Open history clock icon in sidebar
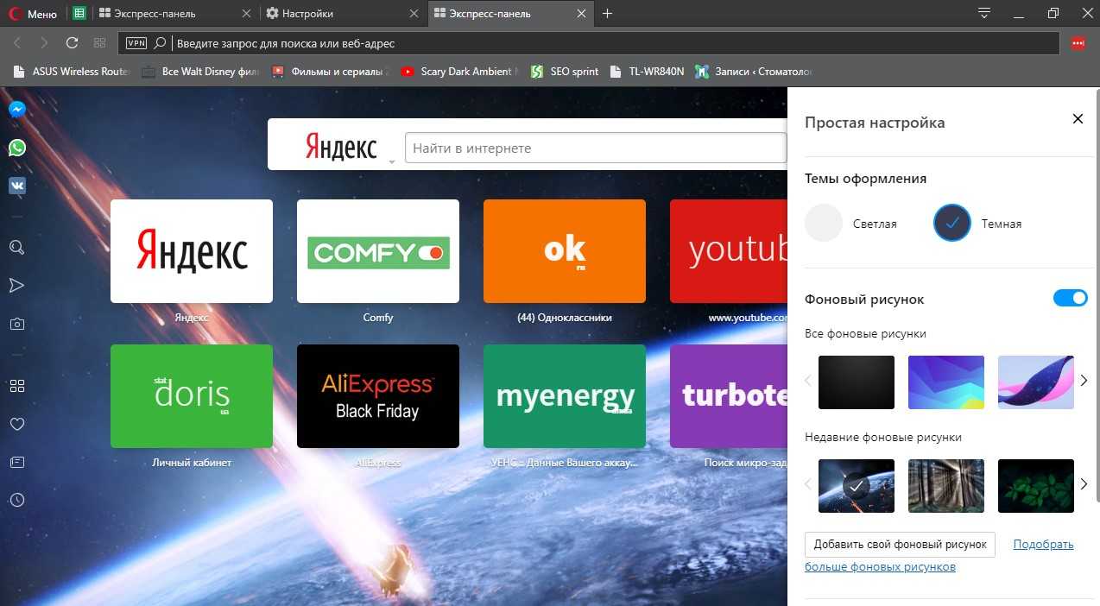Viewport: 1100px width, 606px height. [16, 500]
